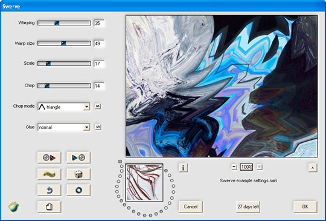
Task: Randomize settings with the dice button
Action: 78,174
